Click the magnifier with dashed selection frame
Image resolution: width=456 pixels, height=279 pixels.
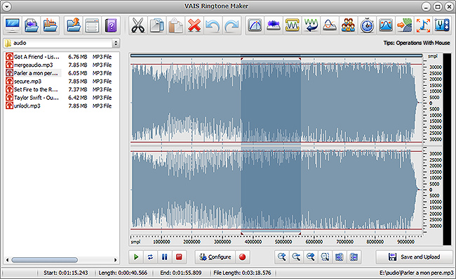pyautogui.click(x=325, y=257)
